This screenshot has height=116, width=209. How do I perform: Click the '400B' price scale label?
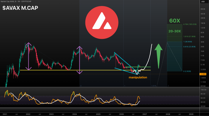(x=203, y=14)
